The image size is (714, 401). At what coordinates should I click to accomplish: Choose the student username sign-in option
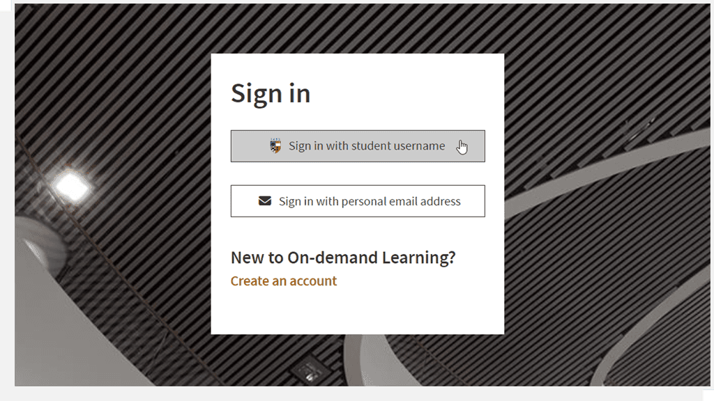click(x=357, y=146)
